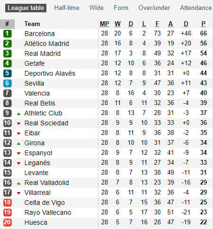
Task: Click red down arrow next to Villarreal
Action: click(x=19, y=193)
